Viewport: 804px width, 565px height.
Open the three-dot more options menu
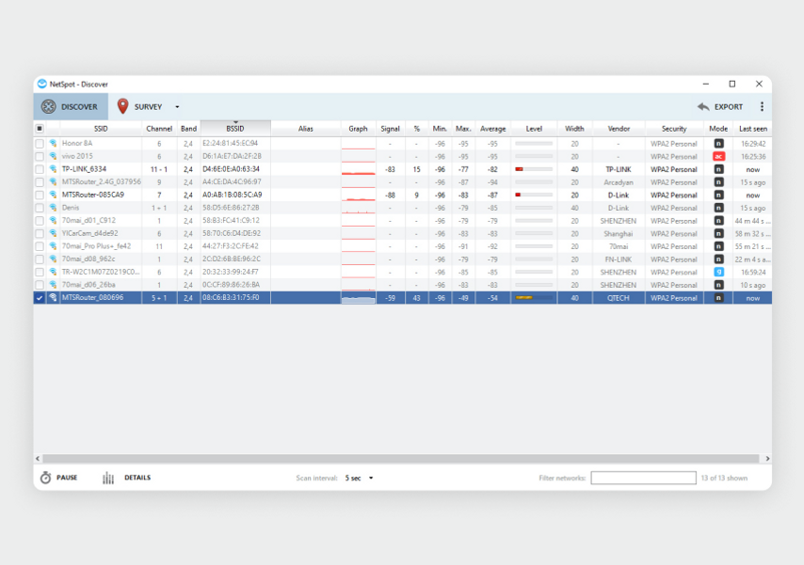[x=762, y=106]
